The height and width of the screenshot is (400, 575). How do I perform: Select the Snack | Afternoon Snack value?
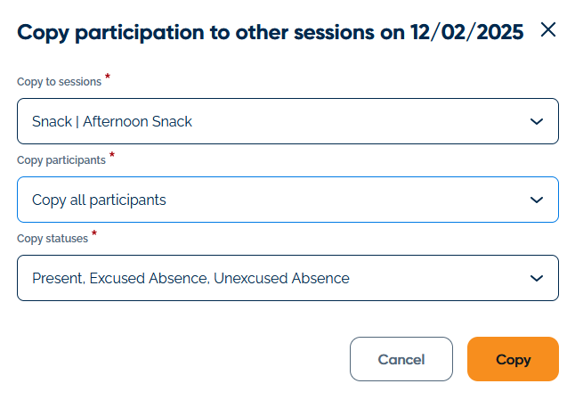pyautogui.click(x=112, y=121)
